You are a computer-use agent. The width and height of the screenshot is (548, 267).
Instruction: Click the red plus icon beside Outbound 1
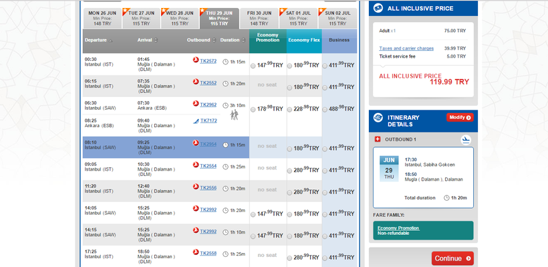[377, 139]
